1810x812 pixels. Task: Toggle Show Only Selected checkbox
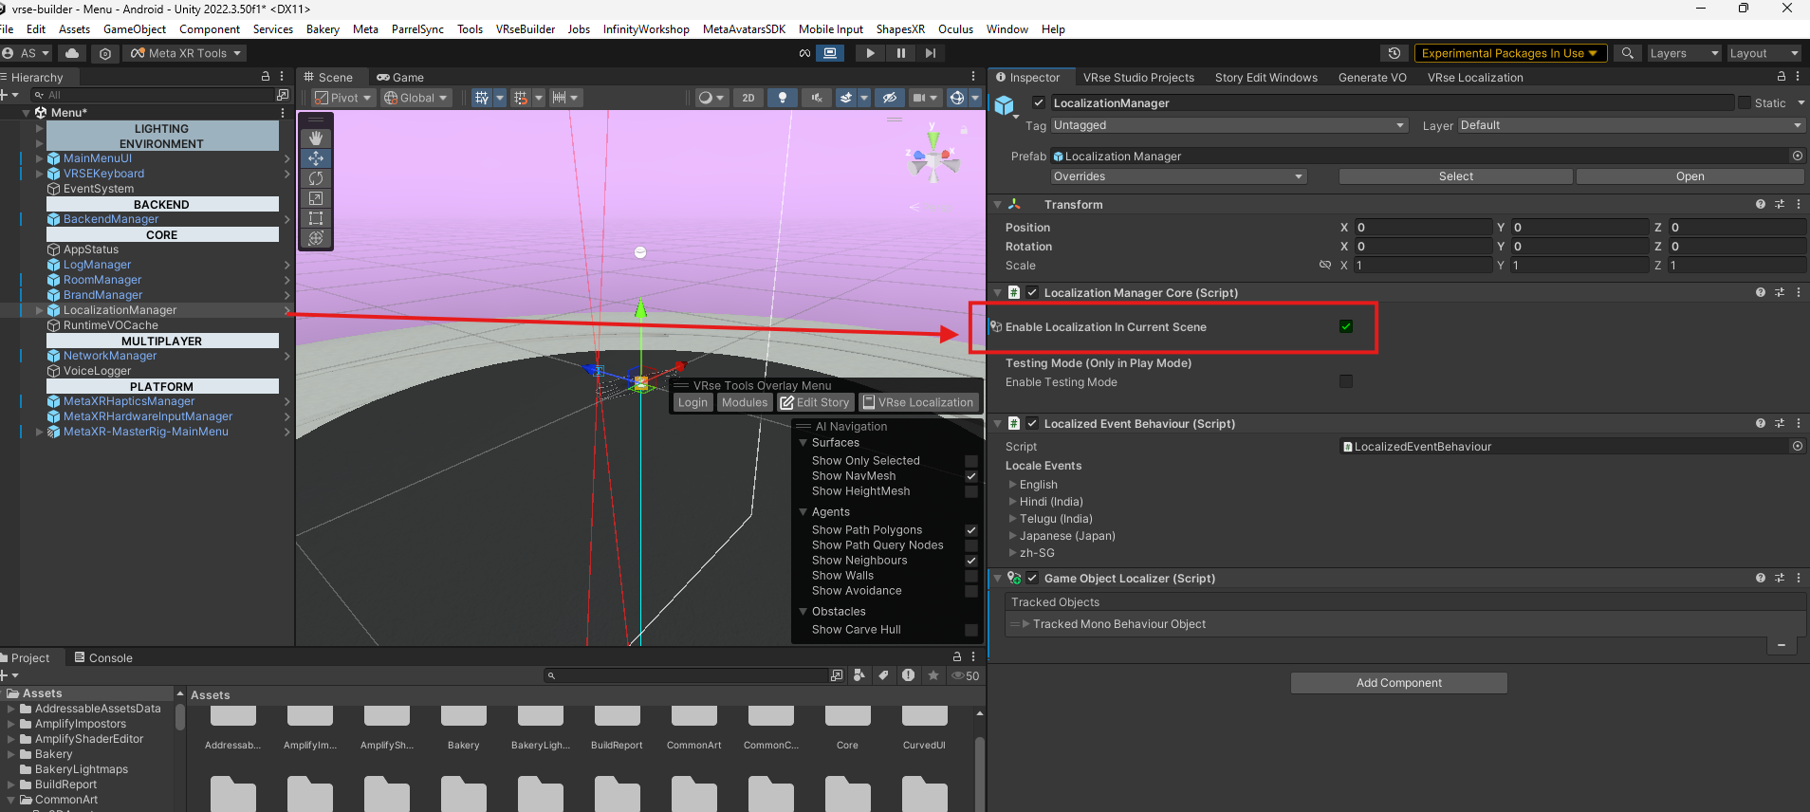[x=971, y=461]
